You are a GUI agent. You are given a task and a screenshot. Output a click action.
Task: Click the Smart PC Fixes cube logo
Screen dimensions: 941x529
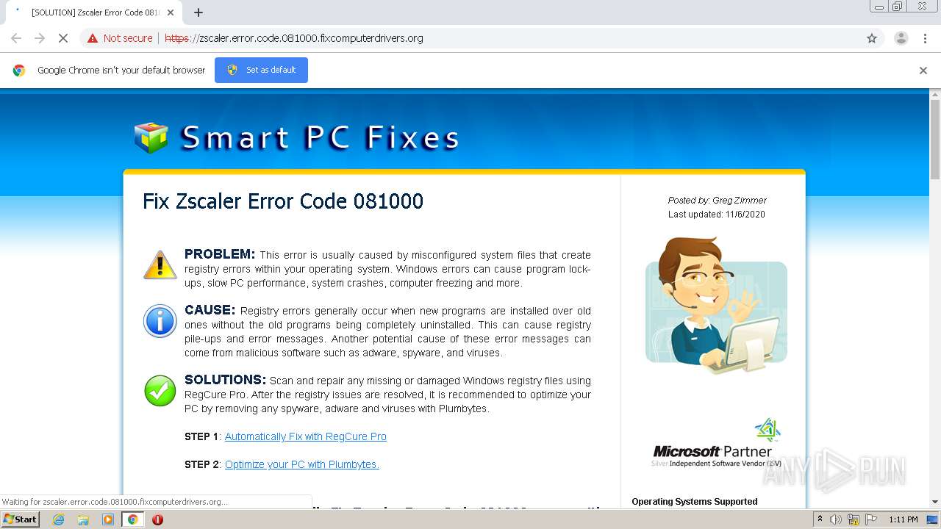tap(151, 137)
